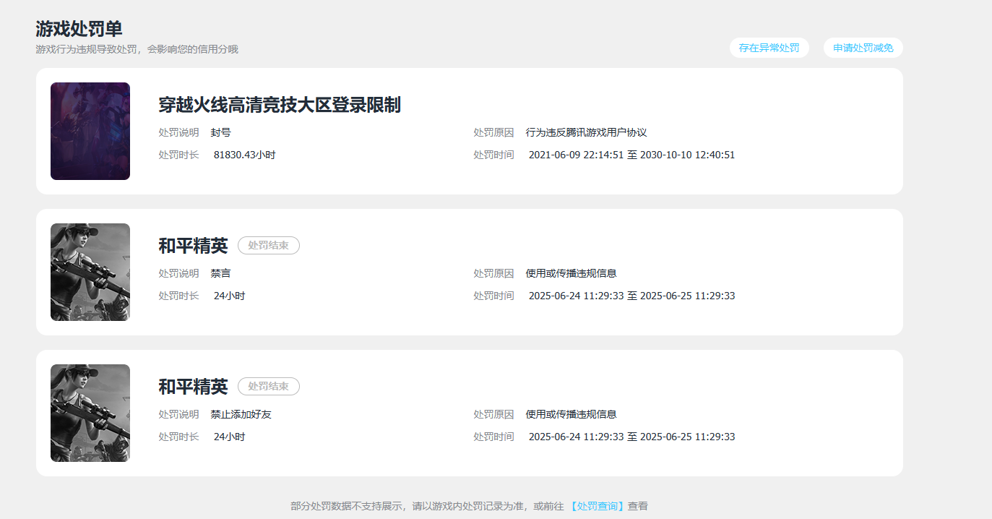Open the 申请处罚减免 button
The image size is (992, 519).
863,48
